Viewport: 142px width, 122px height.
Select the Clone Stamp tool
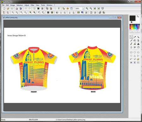(138, 44)
